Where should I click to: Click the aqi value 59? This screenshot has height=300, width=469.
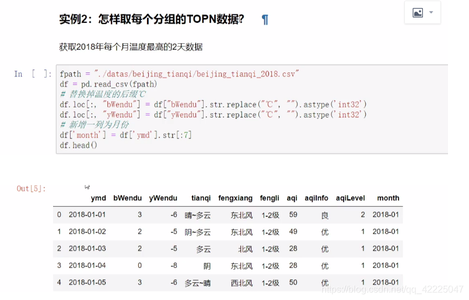(293, 215)
